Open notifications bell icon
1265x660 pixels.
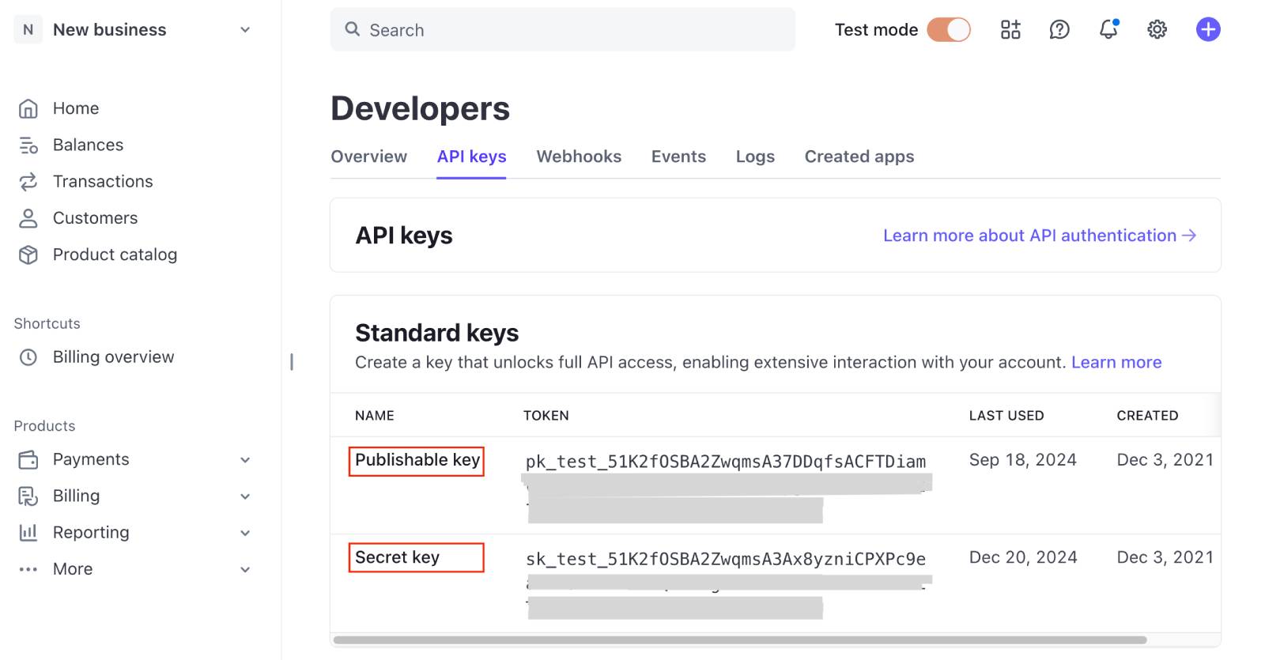[x=1108, y=30]
